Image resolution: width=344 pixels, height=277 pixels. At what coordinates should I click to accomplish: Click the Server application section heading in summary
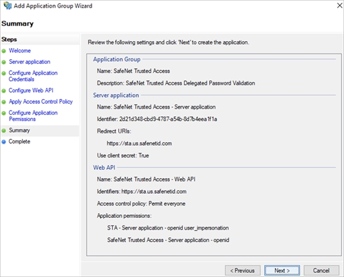(116, 96)
